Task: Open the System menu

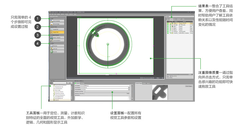Action: [x=67, y=14]
